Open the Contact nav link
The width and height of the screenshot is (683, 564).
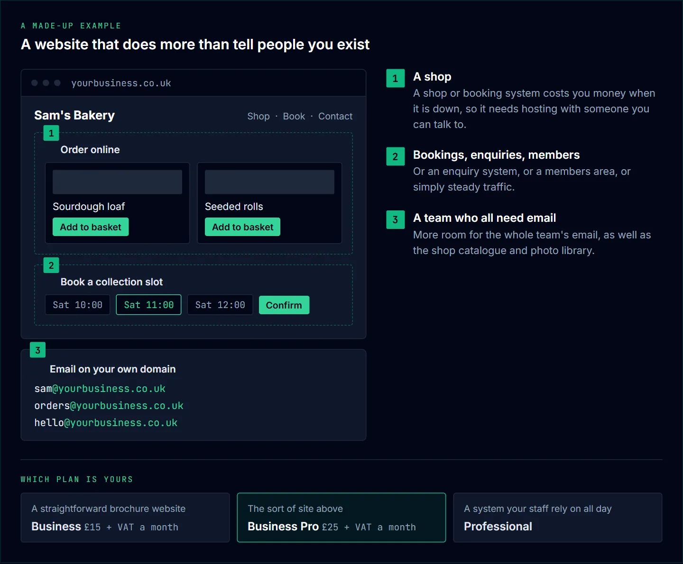(x=335, y=116)
